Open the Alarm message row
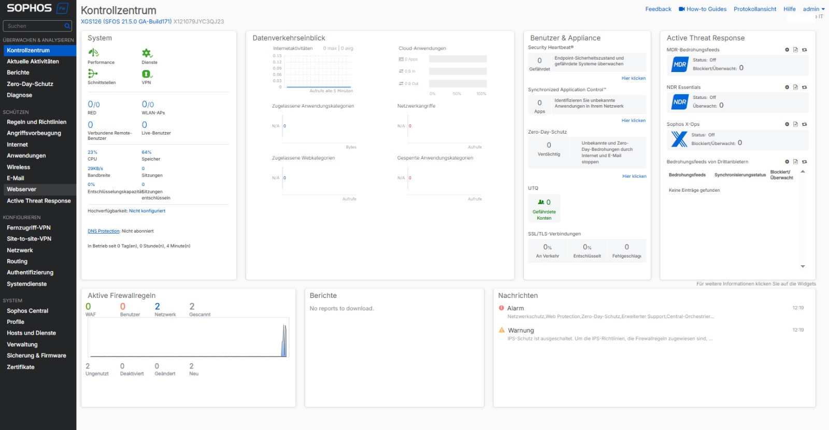Screen dimensions: 829x430 coord(651,312)
